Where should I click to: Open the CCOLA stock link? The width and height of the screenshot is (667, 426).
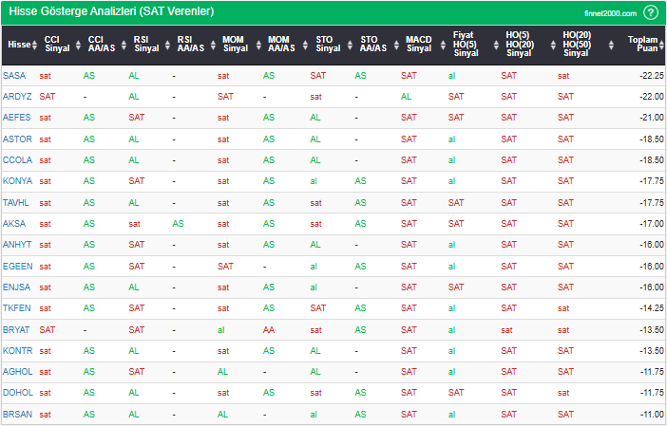17,159
